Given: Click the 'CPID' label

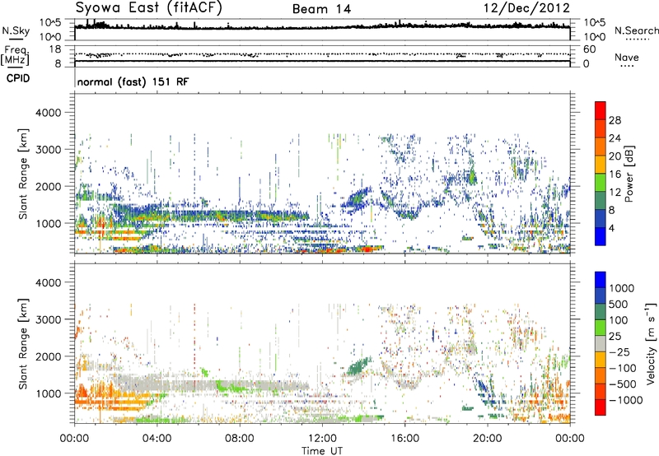Looking at the screenshot, I should point(18,78).
